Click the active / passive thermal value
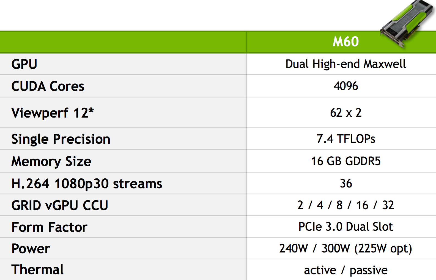 (x=345, y=270)
